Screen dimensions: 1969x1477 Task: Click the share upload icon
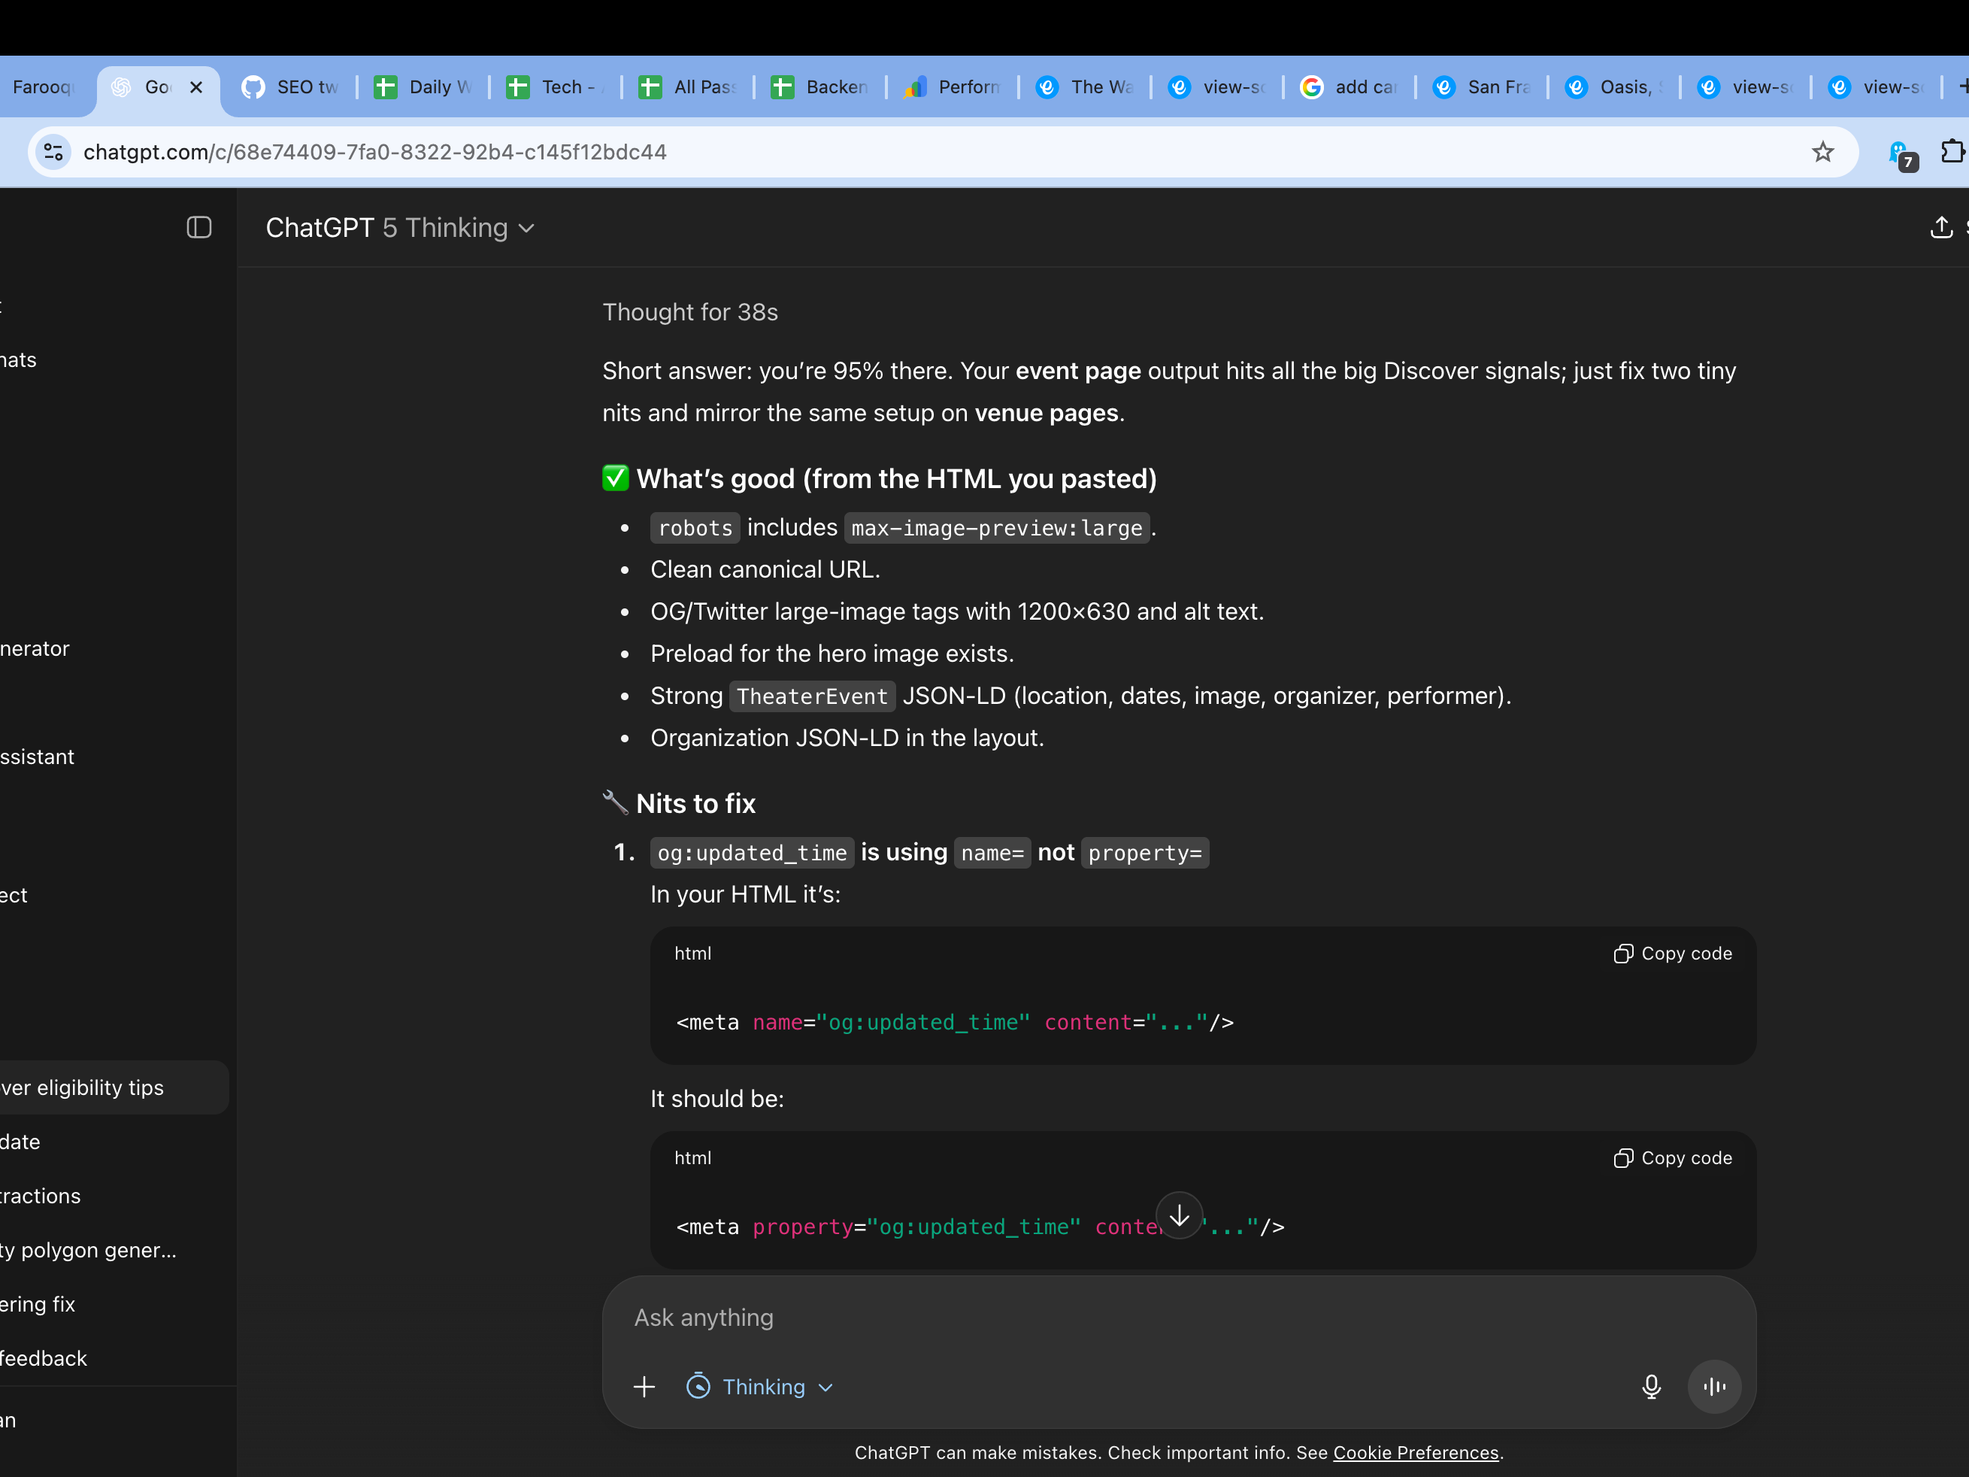pos(1940,228)
